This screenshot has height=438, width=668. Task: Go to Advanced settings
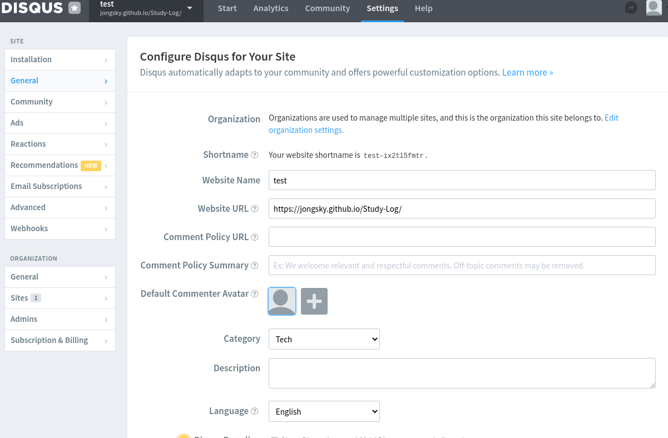pyautogui.click(x=60, y=207)
